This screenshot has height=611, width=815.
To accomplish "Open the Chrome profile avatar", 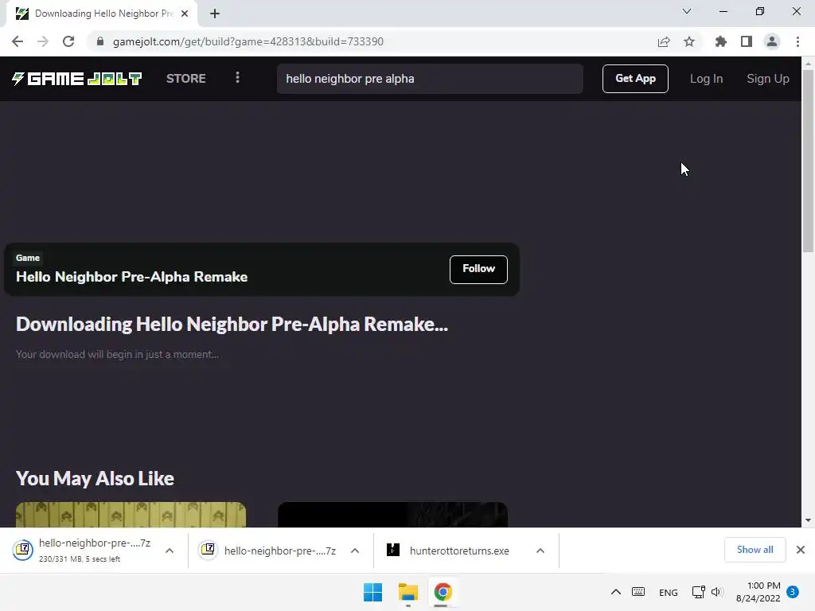I will tap(772, 41).
